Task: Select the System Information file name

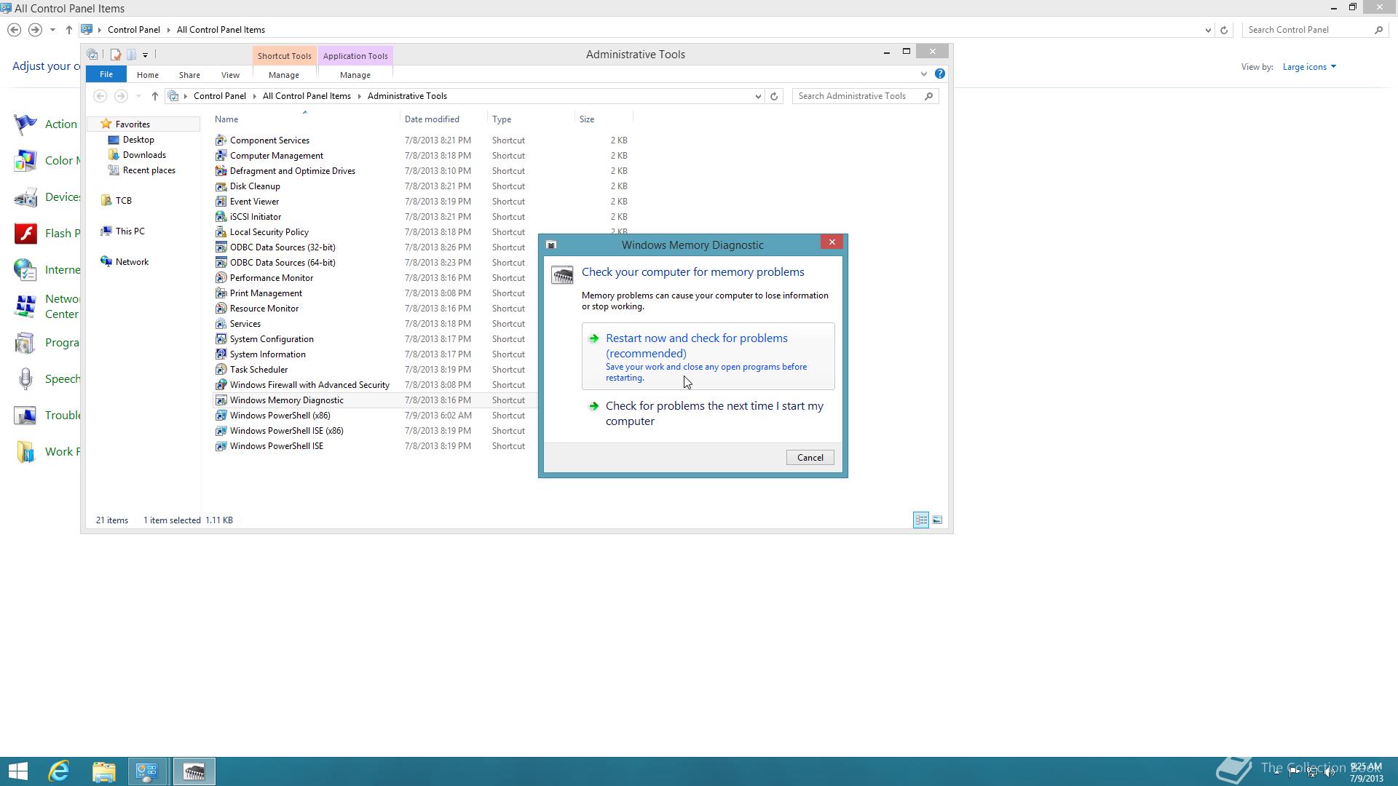Action: point(267,354)
